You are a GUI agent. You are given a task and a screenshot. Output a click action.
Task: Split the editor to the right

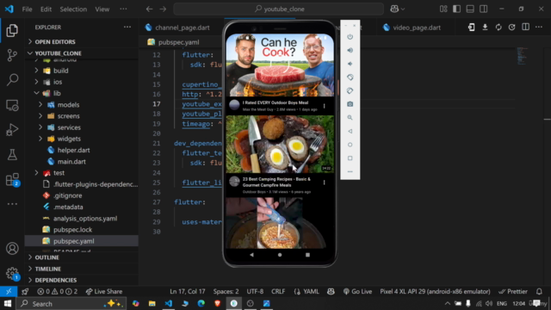[x=525, y=27]
